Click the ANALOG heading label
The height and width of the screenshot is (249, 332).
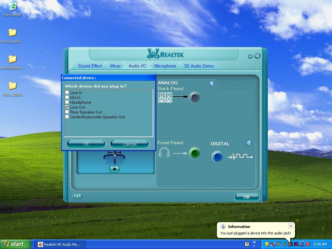(x=168, y=83)
